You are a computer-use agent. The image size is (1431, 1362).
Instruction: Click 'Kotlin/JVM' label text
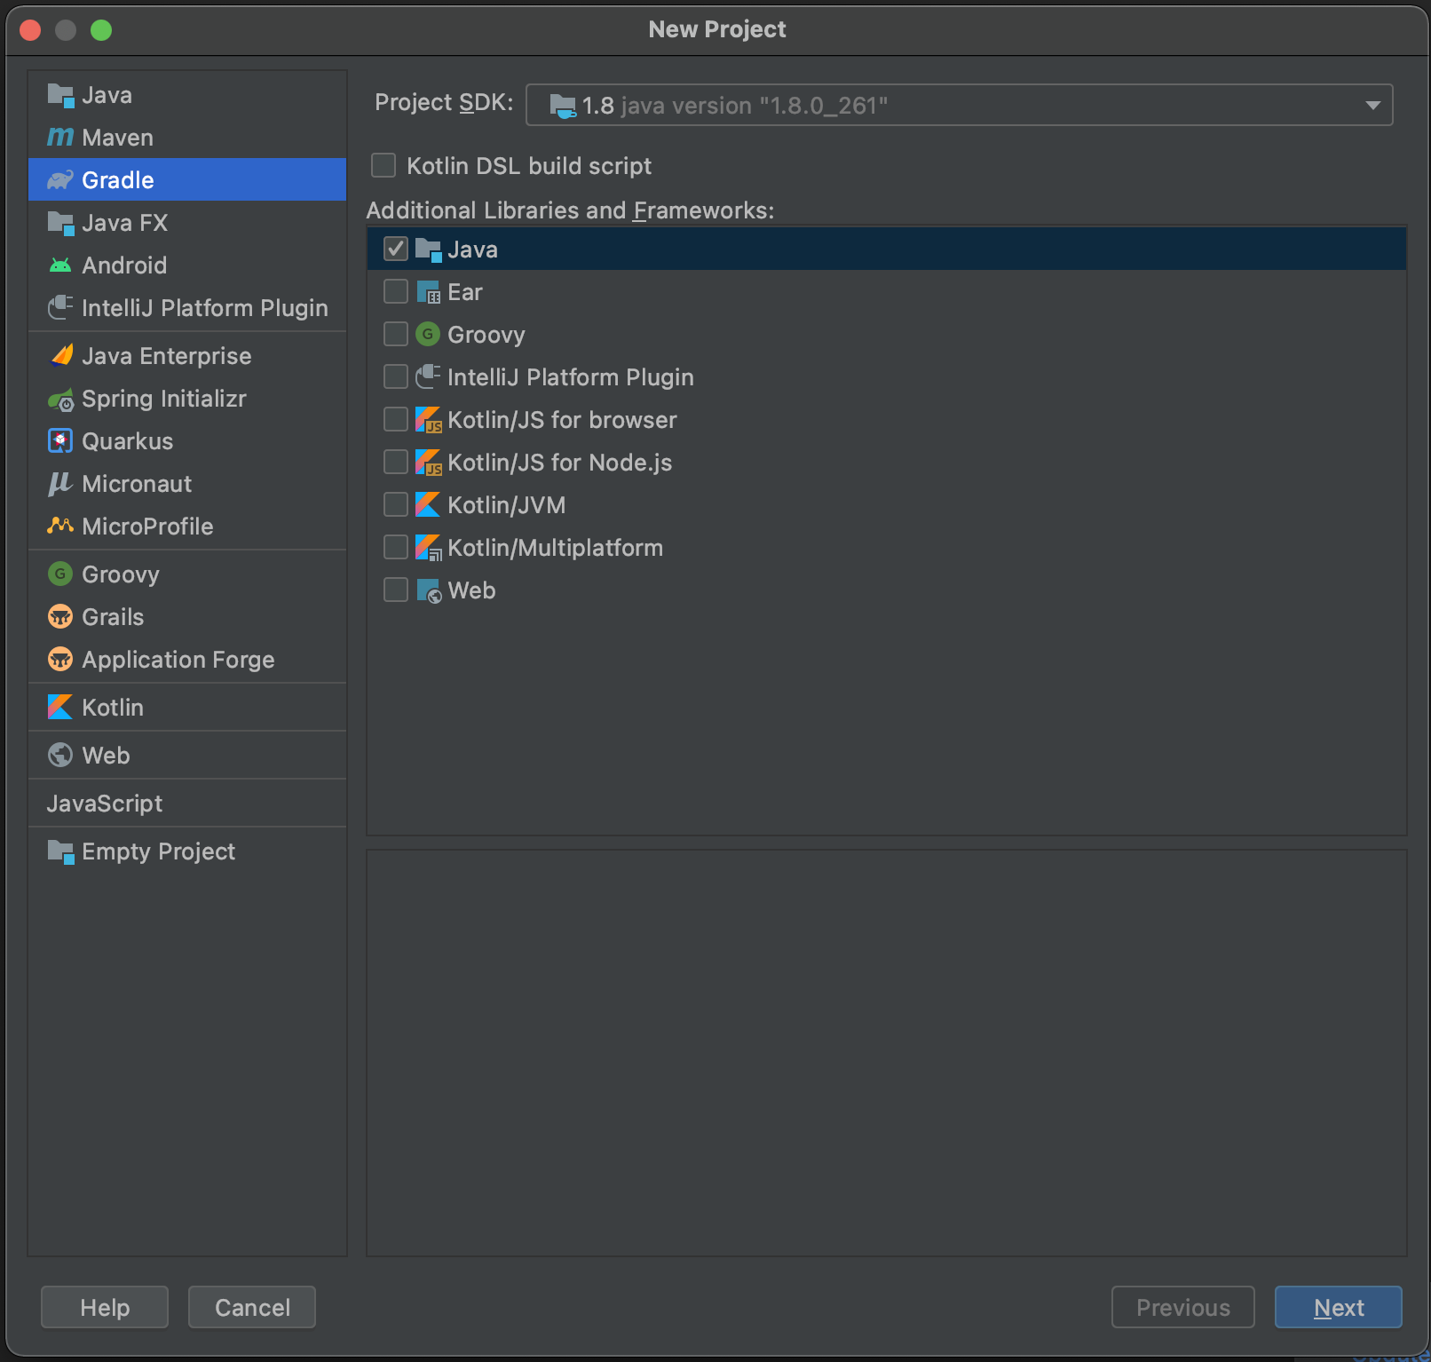[x=507, y=505]
